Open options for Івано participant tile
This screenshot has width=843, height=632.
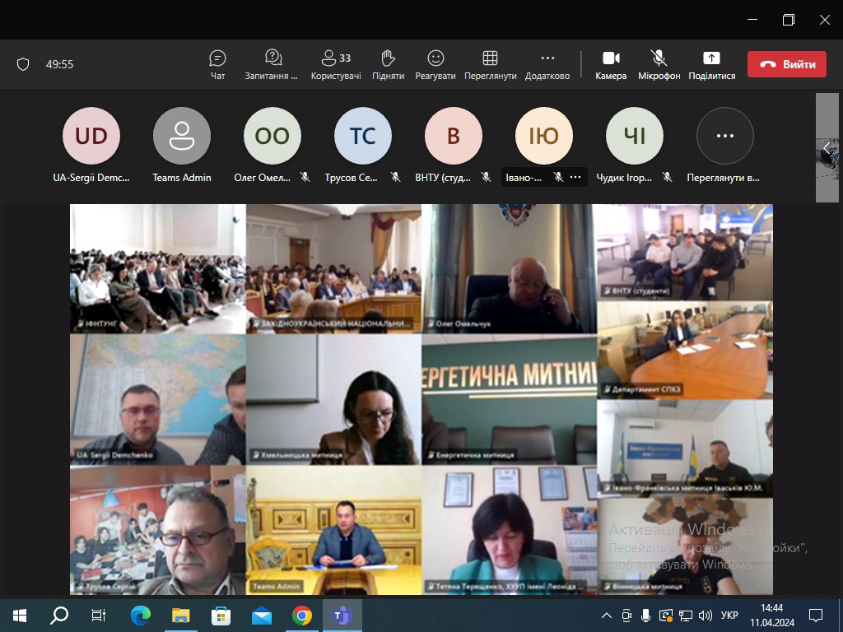point(575,177)
